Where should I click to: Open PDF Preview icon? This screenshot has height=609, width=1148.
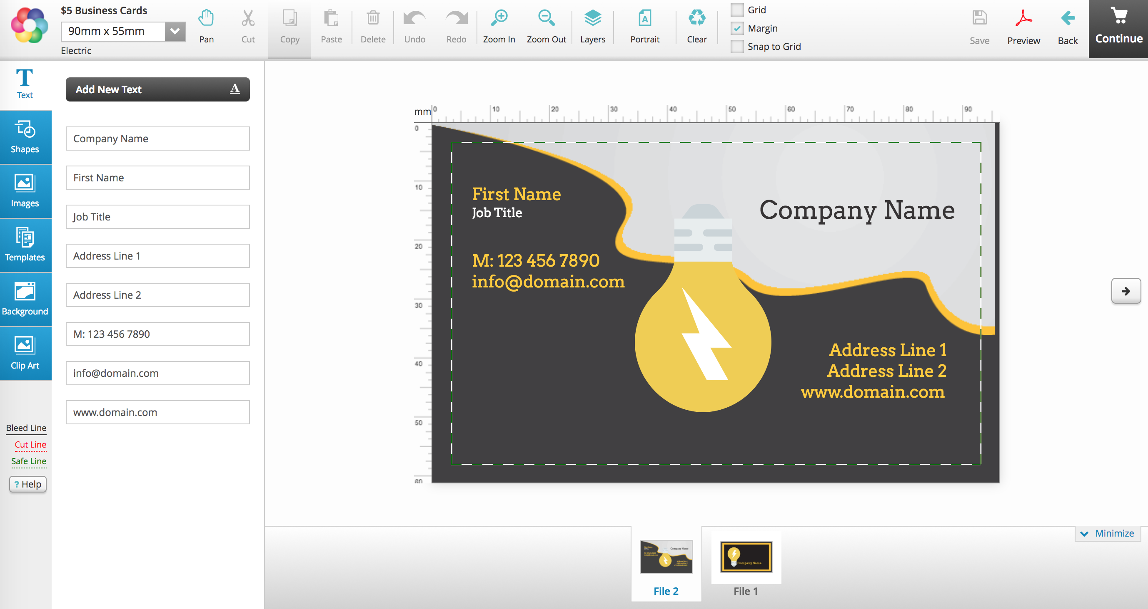click(x=1023, y=19)
